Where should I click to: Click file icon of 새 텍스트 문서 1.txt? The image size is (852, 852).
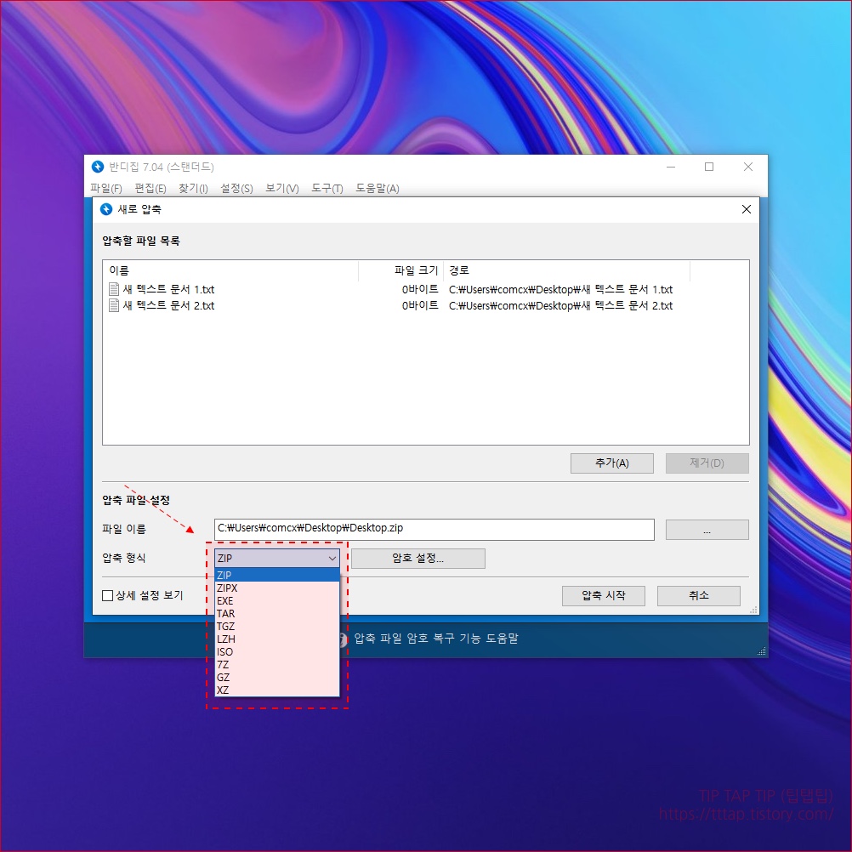(114, 289)
